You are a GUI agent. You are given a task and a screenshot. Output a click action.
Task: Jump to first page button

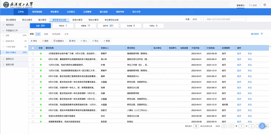tap(224, 126)
